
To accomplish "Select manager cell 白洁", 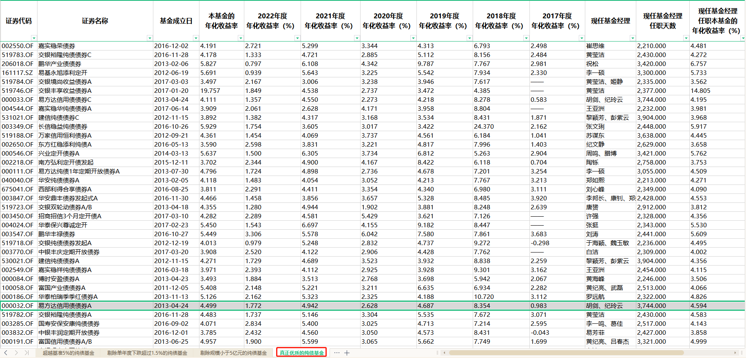I will [611, 252].
